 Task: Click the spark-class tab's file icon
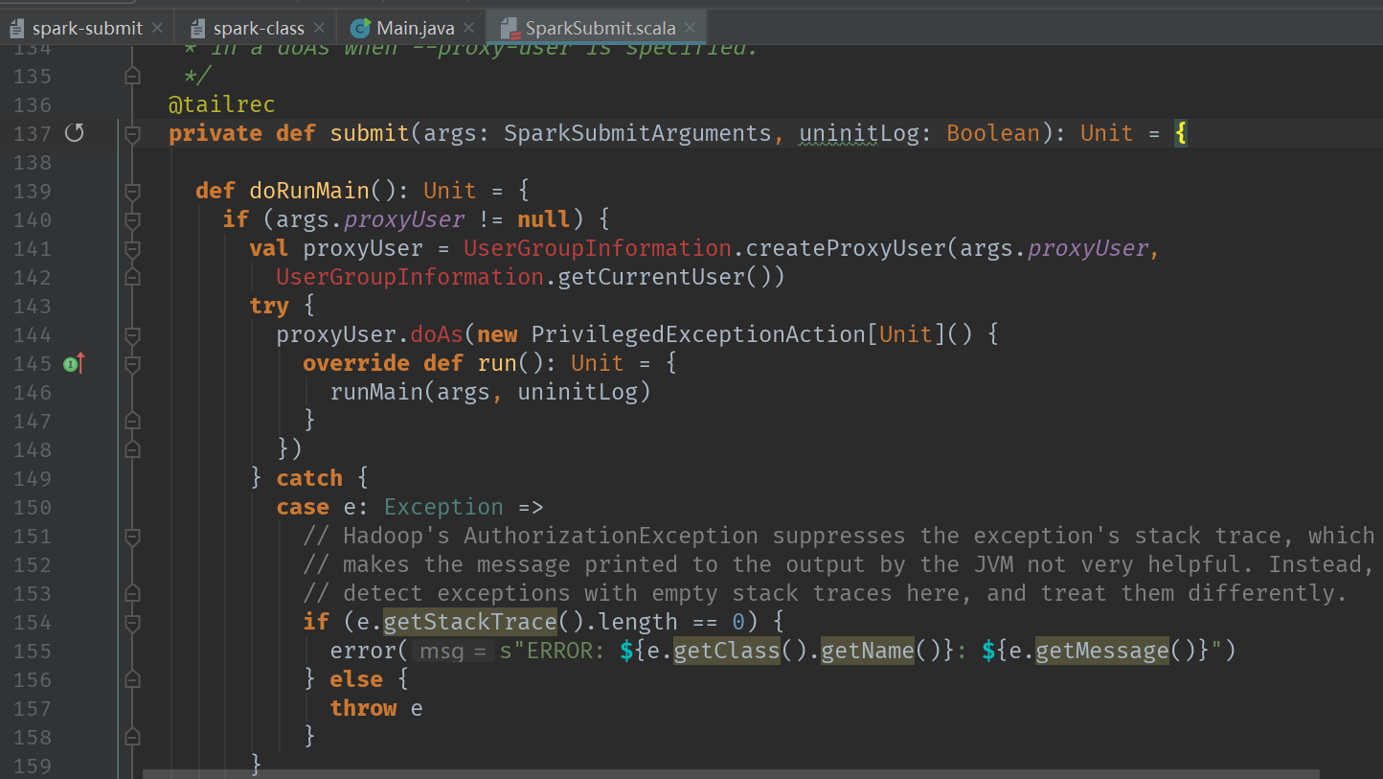click(x=197, y=29)
